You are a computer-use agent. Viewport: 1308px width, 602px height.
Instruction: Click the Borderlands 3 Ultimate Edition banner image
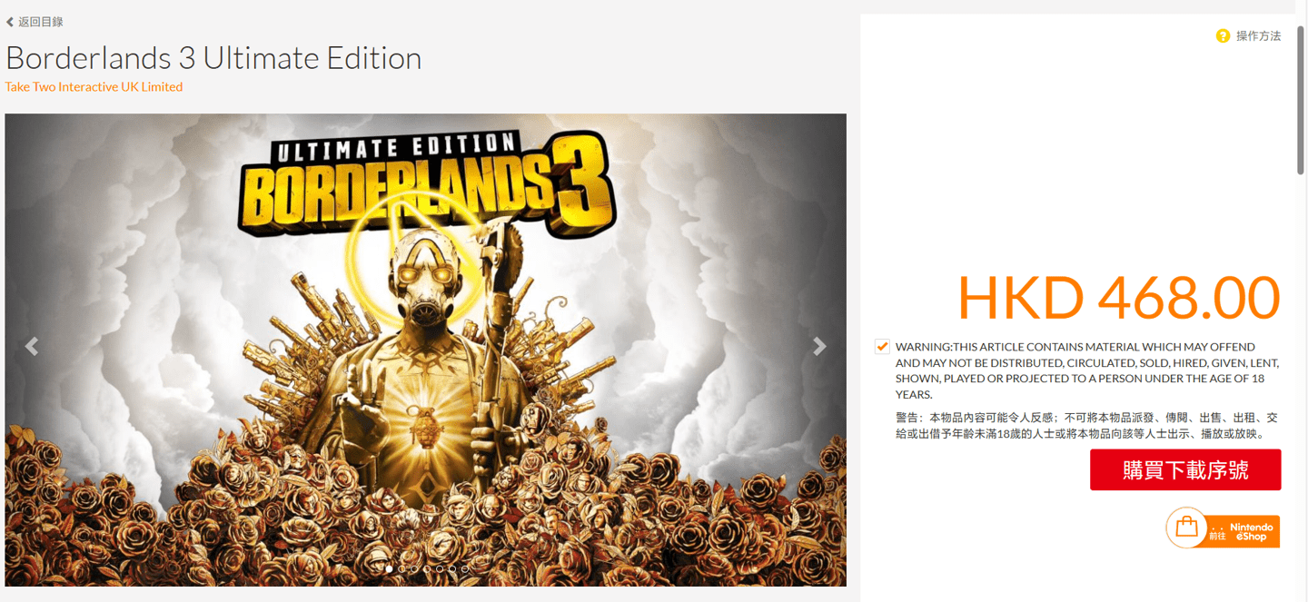click(425, 350)
